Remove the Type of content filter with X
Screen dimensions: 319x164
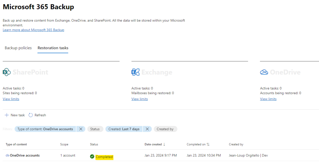pos(81,129)
